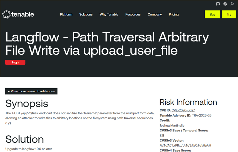The width and height of the screenshot is (238, 152).
Task: Click the yellow Buy button
Action: 212,14
